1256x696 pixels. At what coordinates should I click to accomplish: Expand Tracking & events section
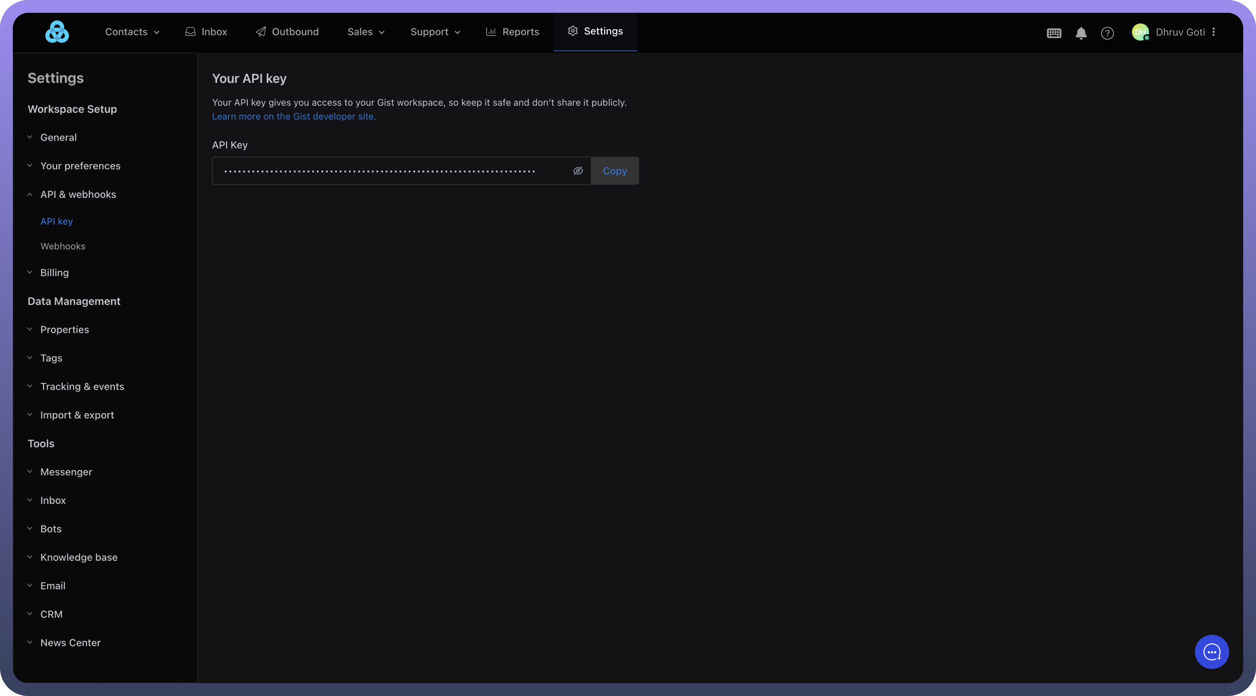(82, 387)
